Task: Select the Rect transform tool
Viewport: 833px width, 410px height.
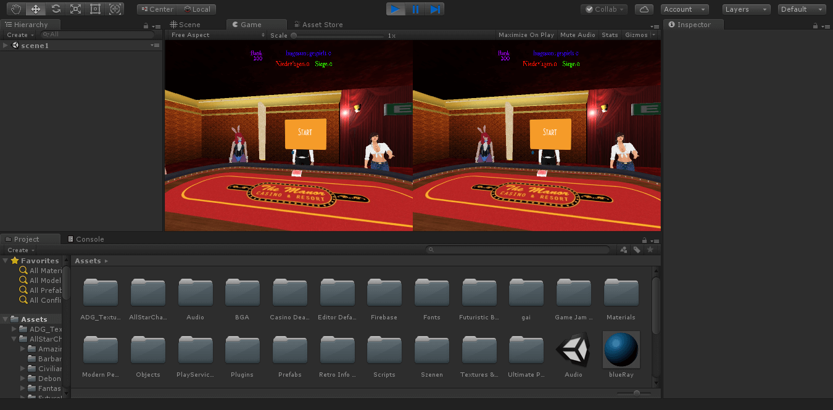Action: point(95,9)
